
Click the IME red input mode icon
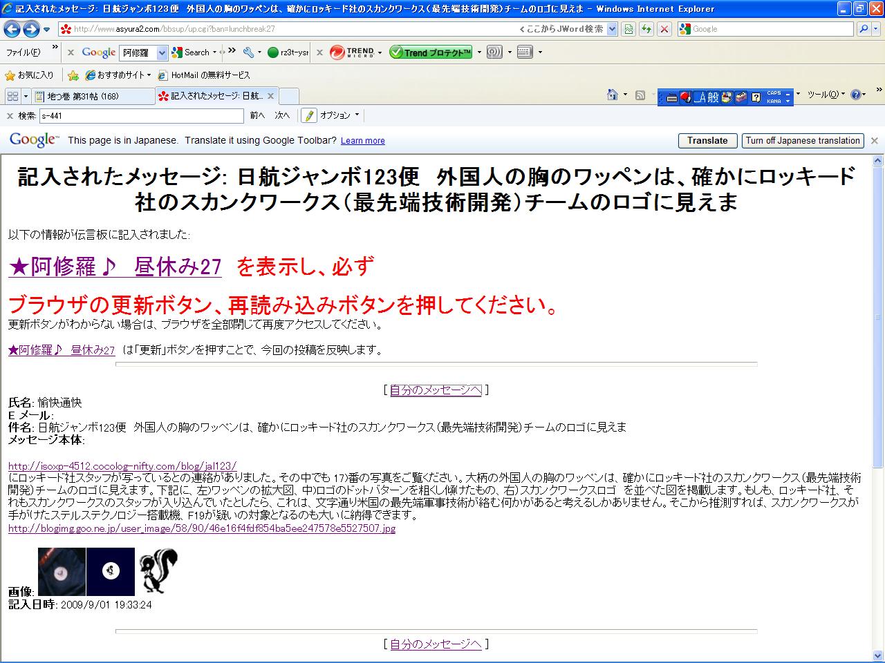coord(685,98)
